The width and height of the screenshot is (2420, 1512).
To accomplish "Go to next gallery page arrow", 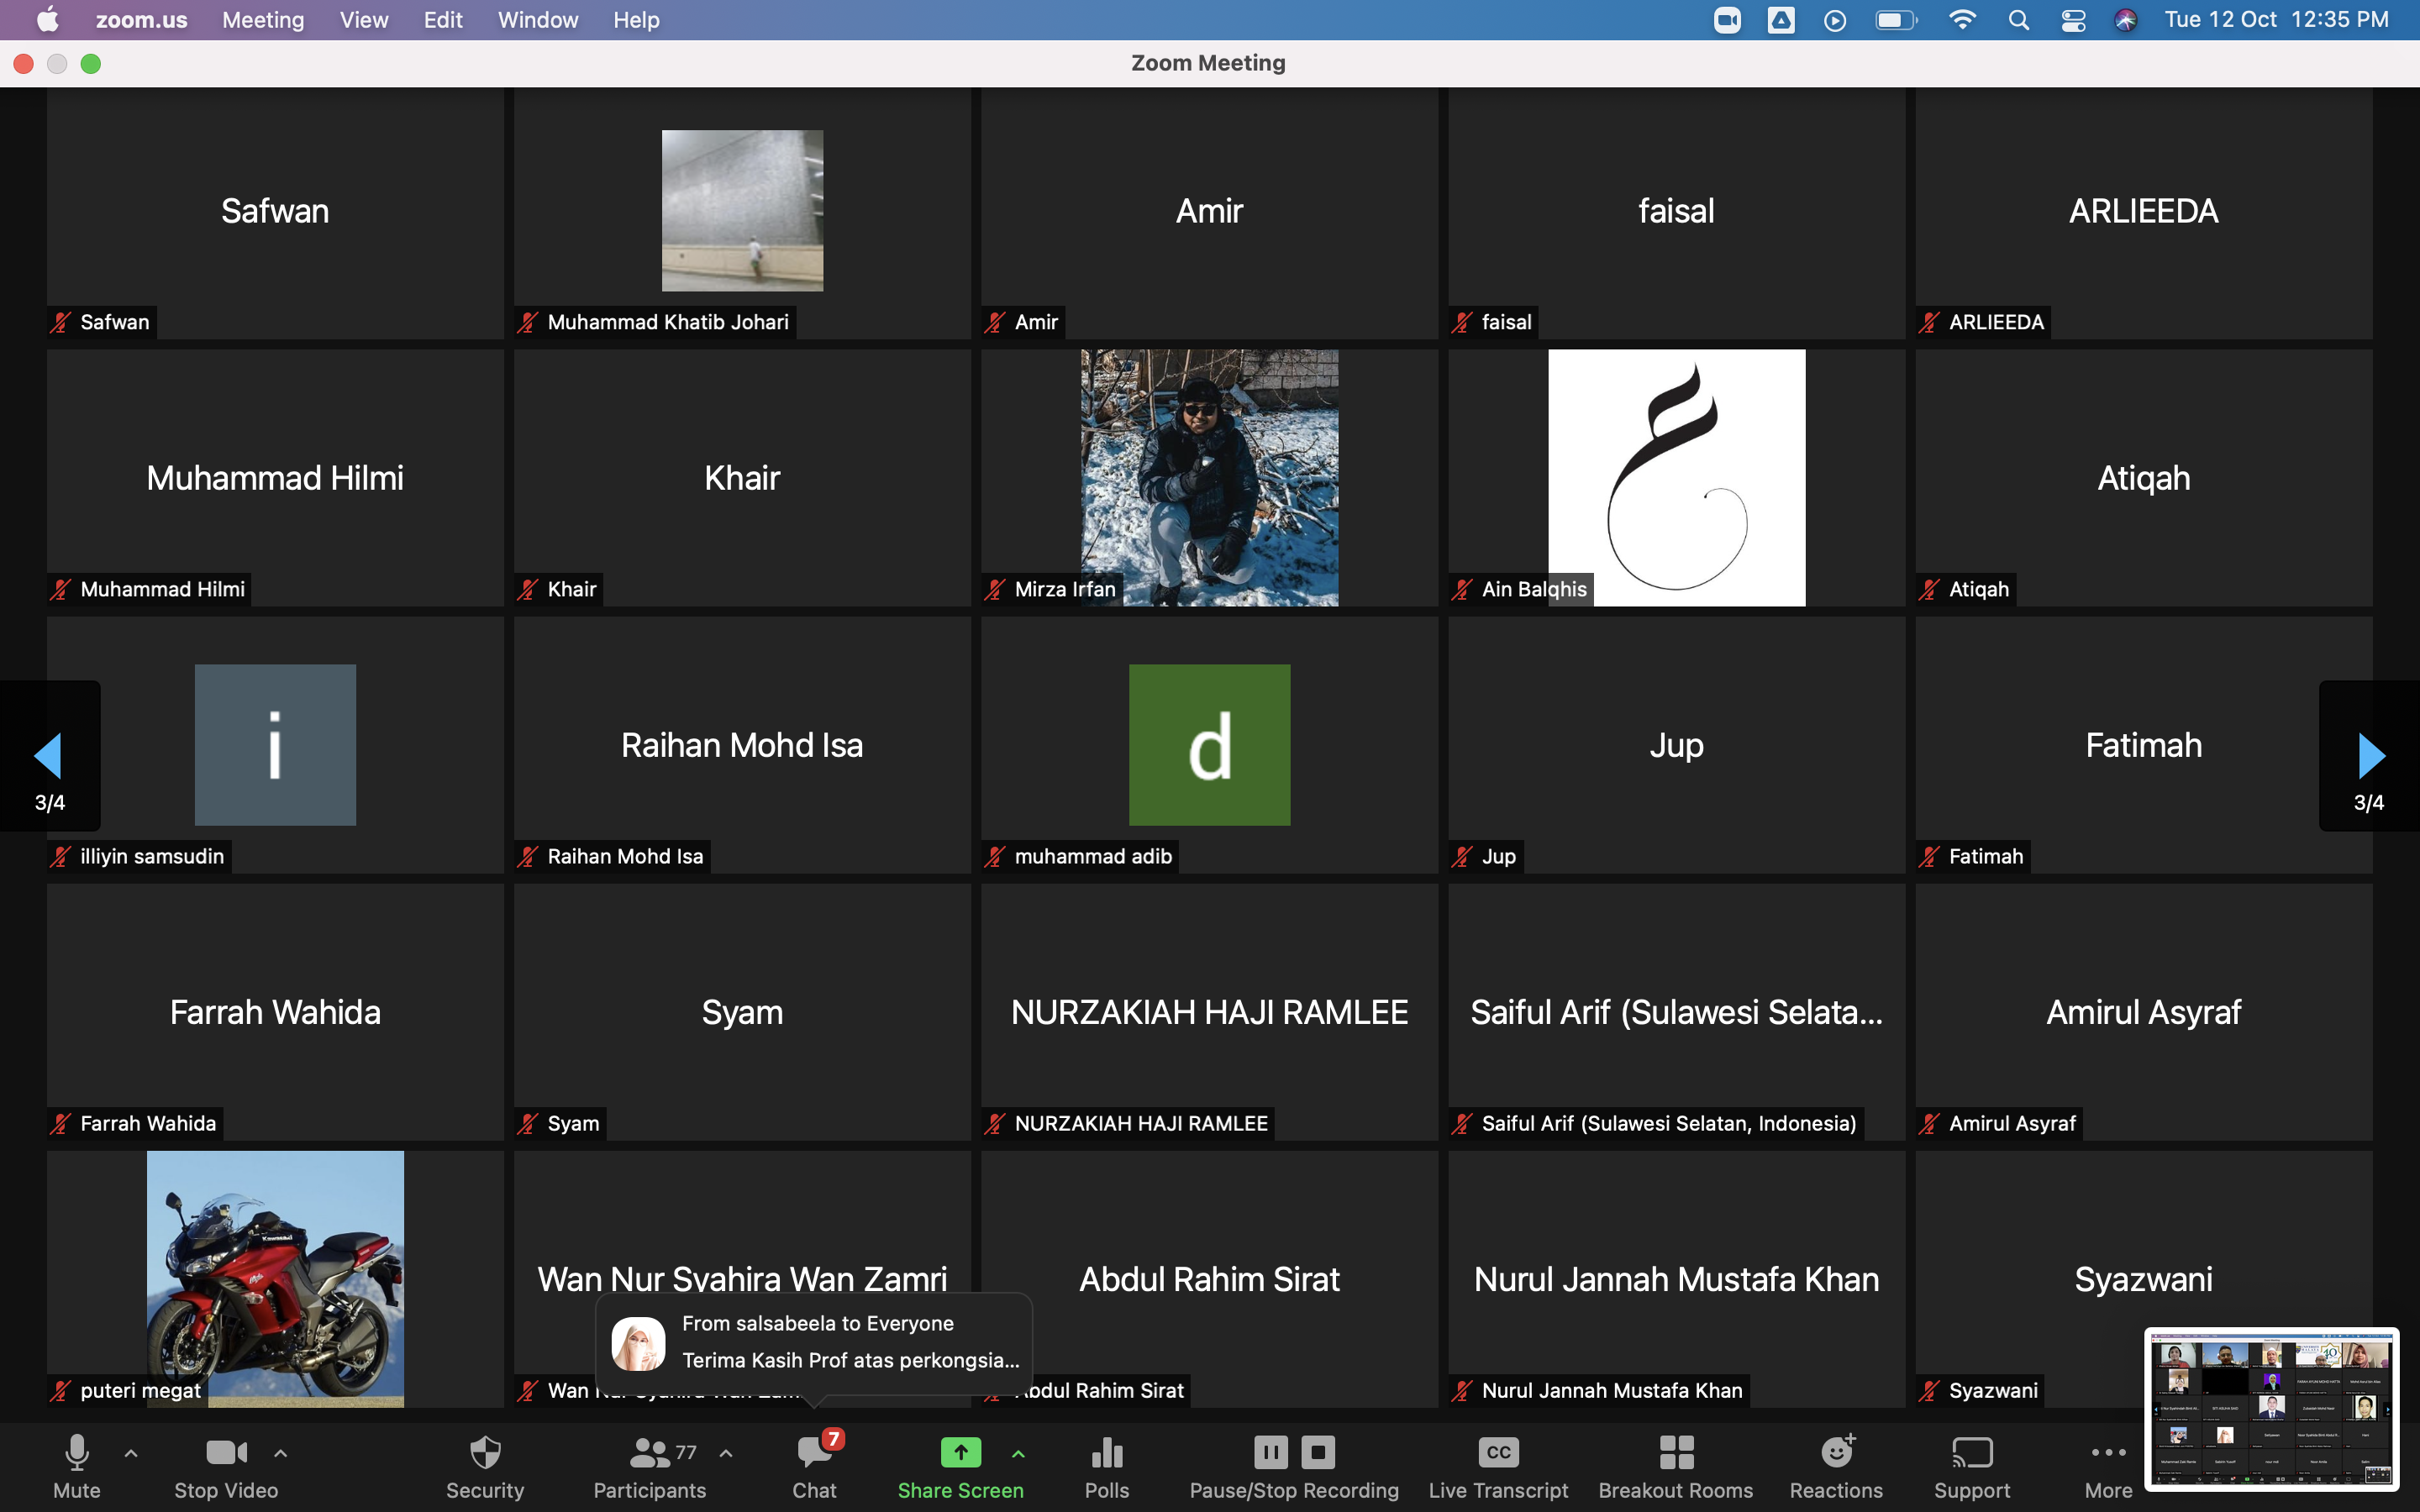I will [x=2370, y=757].
